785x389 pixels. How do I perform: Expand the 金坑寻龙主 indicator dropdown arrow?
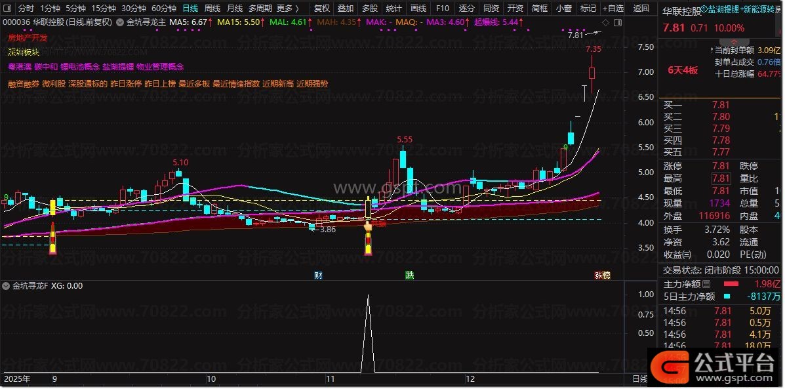tap(120, 22)
